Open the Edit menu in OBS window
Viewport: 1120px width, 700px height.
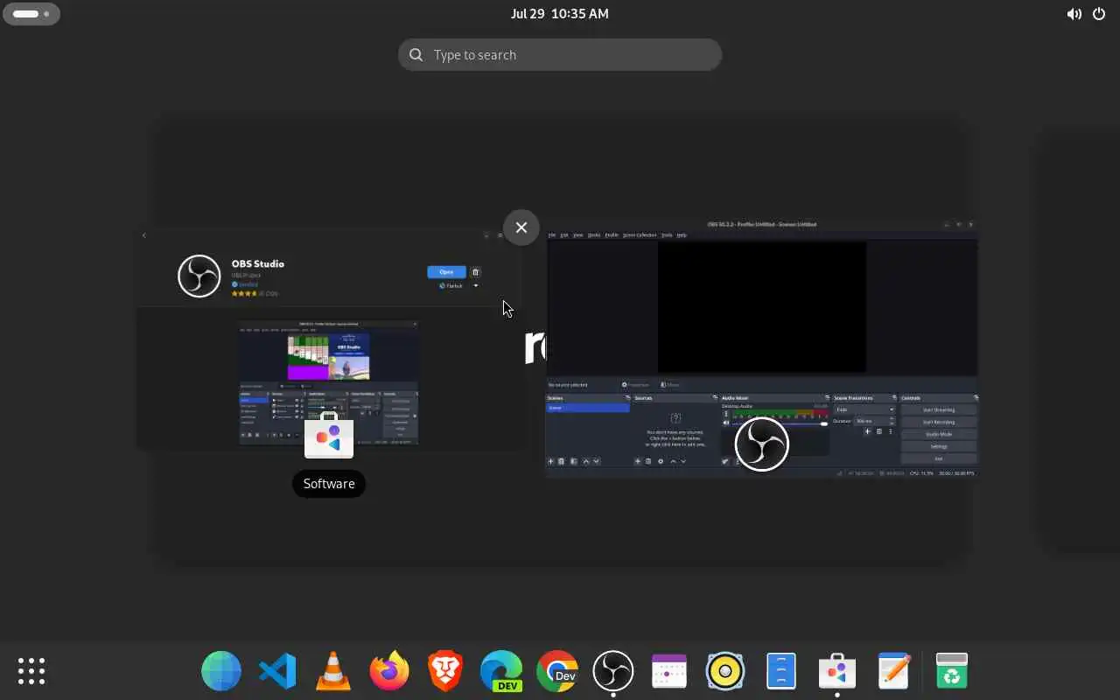[564, 235]
